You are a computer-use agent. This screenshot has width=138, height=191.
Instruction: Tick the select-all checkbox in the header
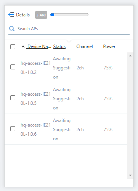click(13, 47)
